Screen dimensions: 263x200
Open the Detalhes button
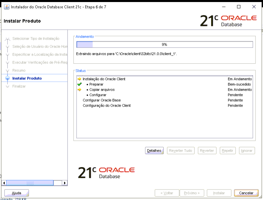pyautogui.click(x=154, y=151)
